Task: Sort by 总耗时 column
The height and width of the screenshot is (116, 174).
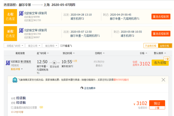Action: pos(99,53)
